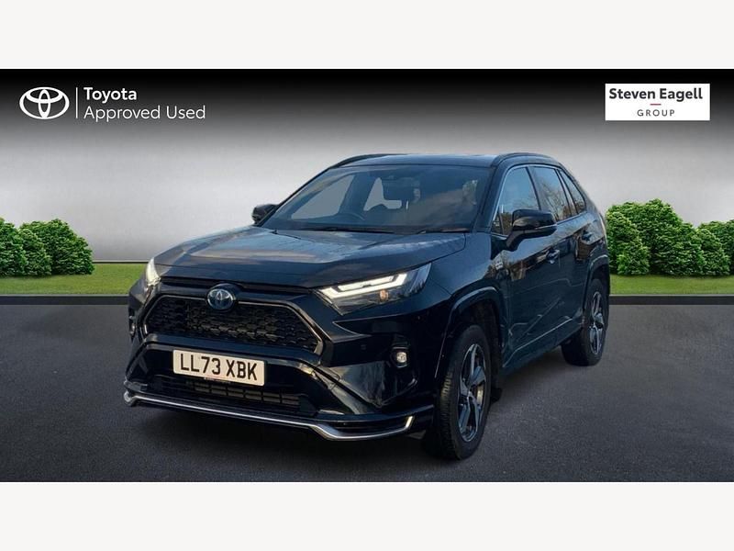Open the Steven Eagell Group logo
The height and width of the screenshot is (551, 734).
(657, 102)
